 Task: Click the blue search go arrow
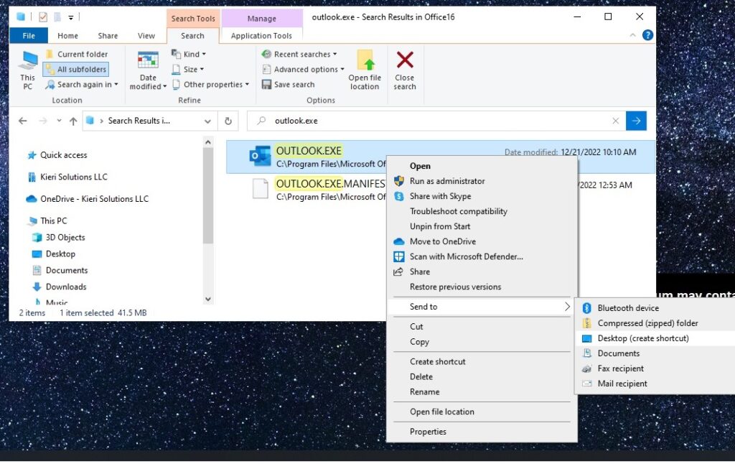click(x=636, y=121)
